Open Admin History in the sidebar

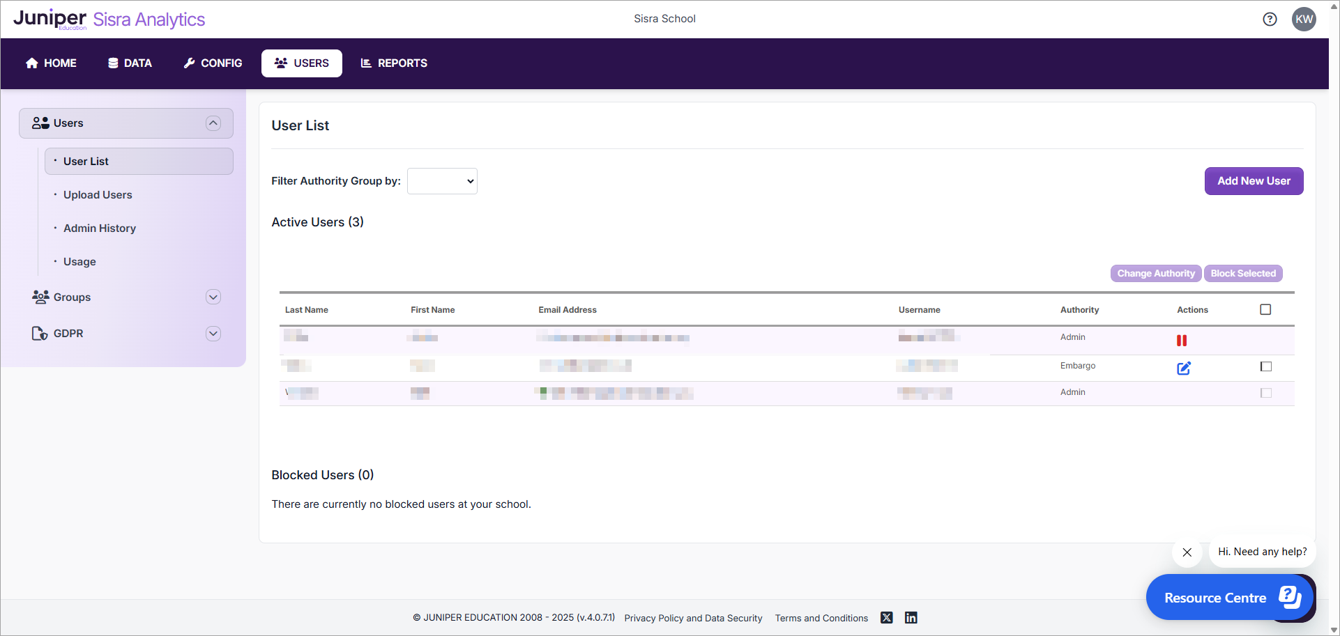(x=100, y=228)
